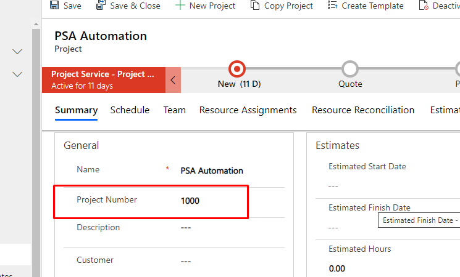Click the Save & Close label
Viewport: 460px width, 277px height.
(135, 6)
